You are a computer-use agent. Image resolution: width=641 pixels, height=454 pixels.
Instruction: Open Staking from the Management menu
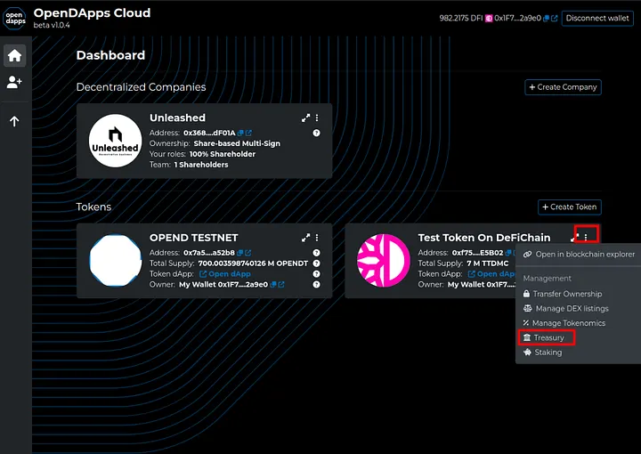(x=542, y=353)
